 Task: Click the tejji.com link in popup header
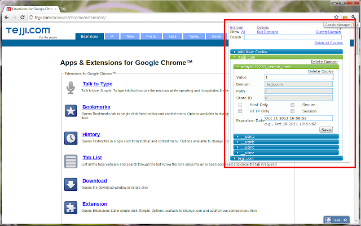tap(236, 28)
